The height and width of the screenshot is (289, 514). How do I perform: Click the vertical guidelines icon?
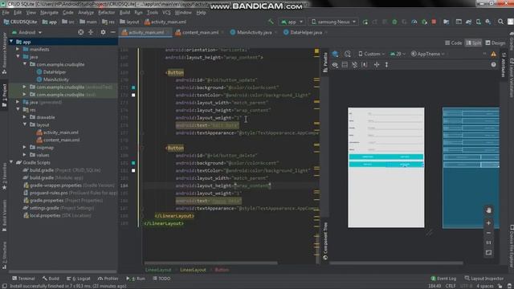(x=386, y=65)
